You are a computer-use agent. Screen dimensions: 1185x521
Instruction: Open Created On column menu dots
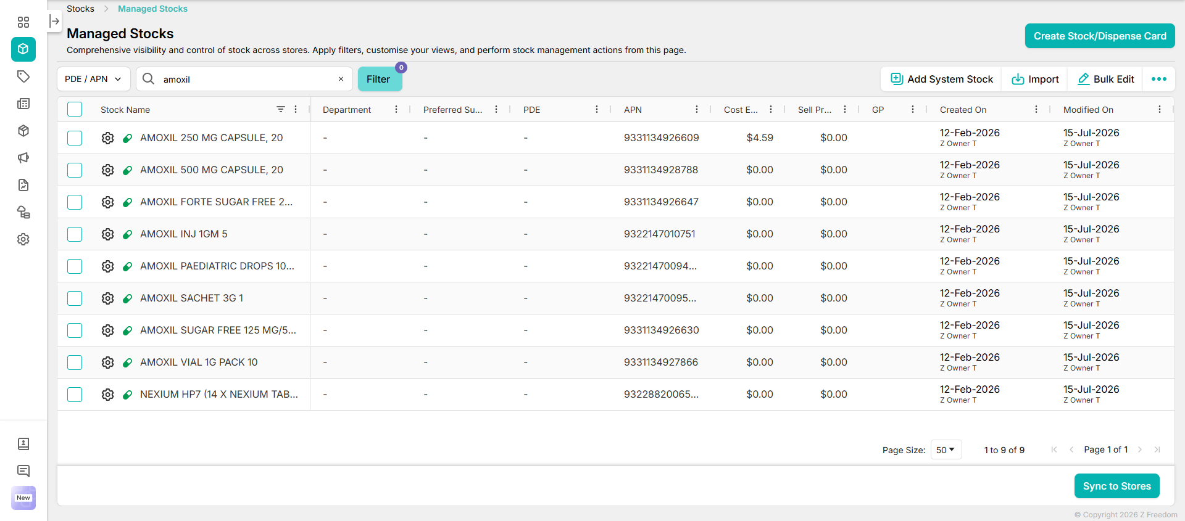point(1036,109)
